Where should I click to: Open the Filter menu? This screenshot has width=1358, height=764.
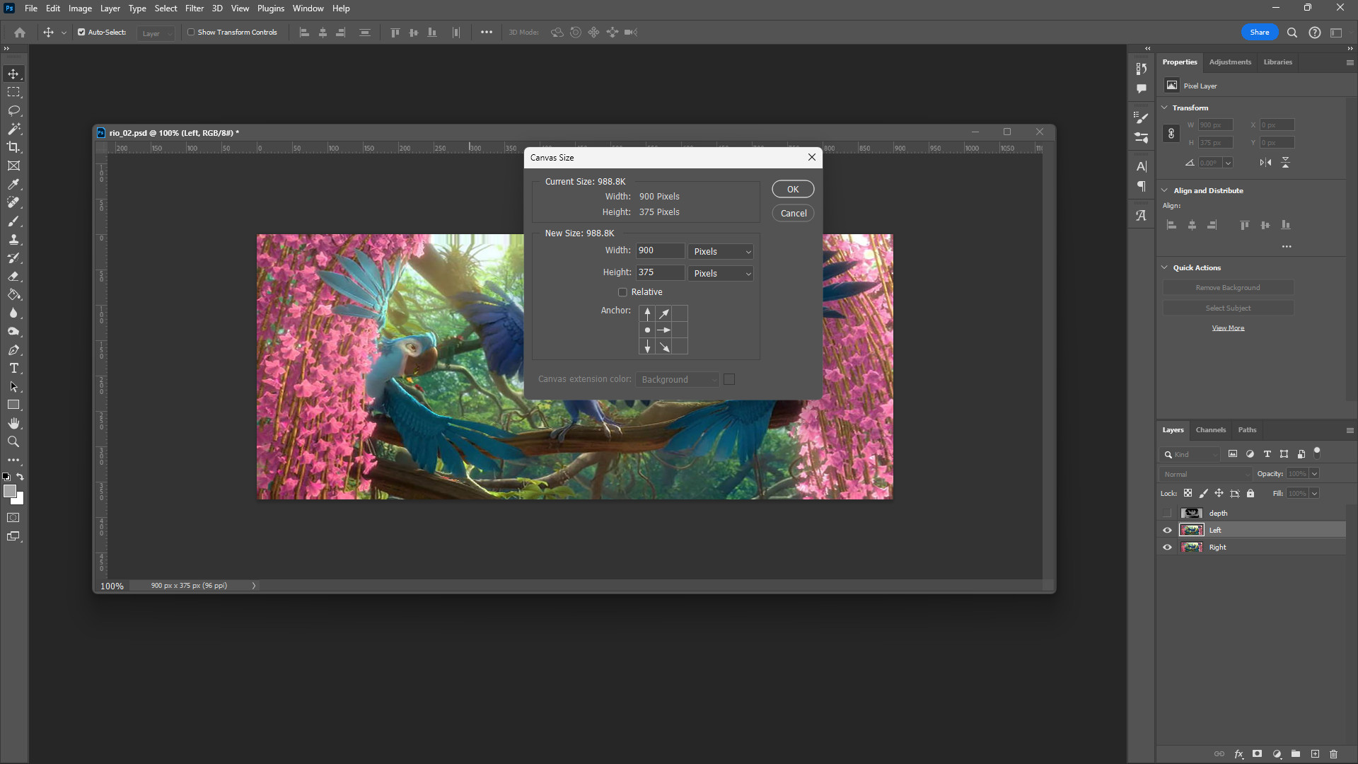click(194, 8)
